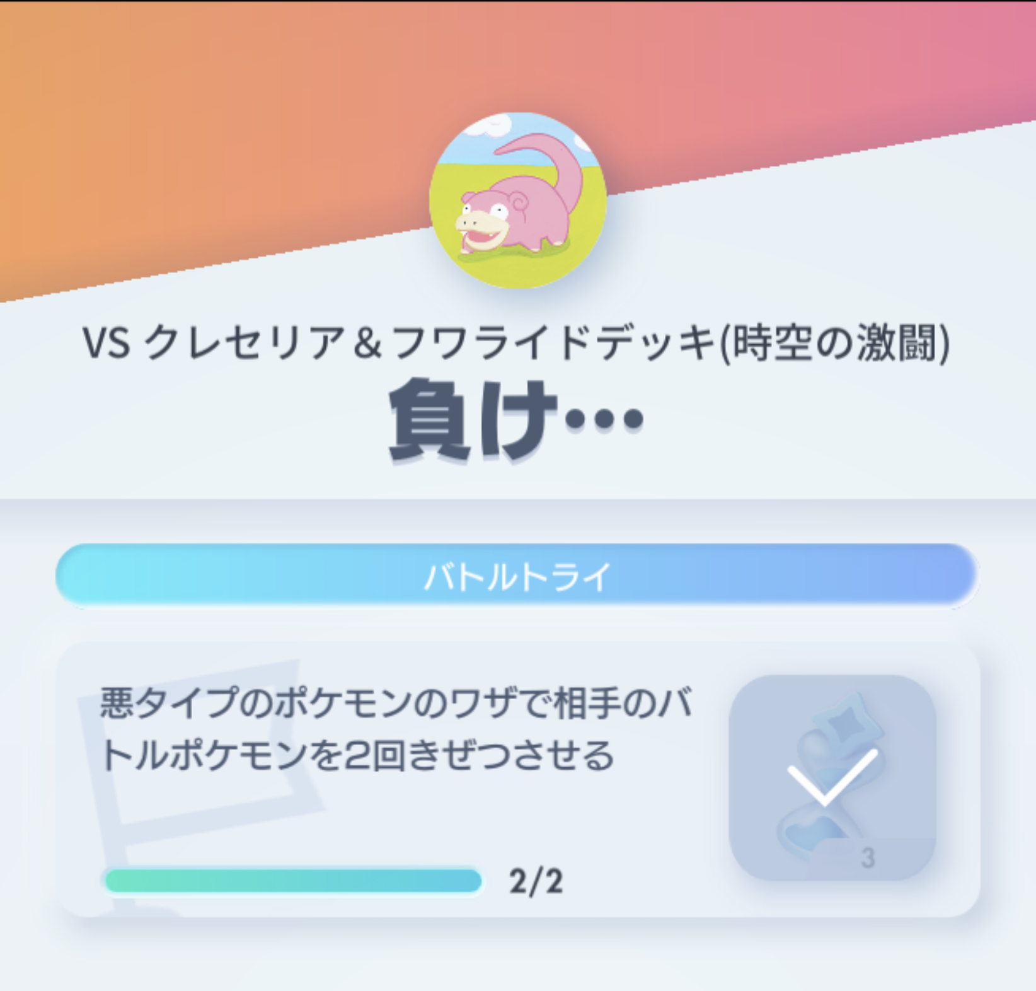Screen dimensions: 1036x991
Task: Click the 2/2 progress counter
Action: 536,881
